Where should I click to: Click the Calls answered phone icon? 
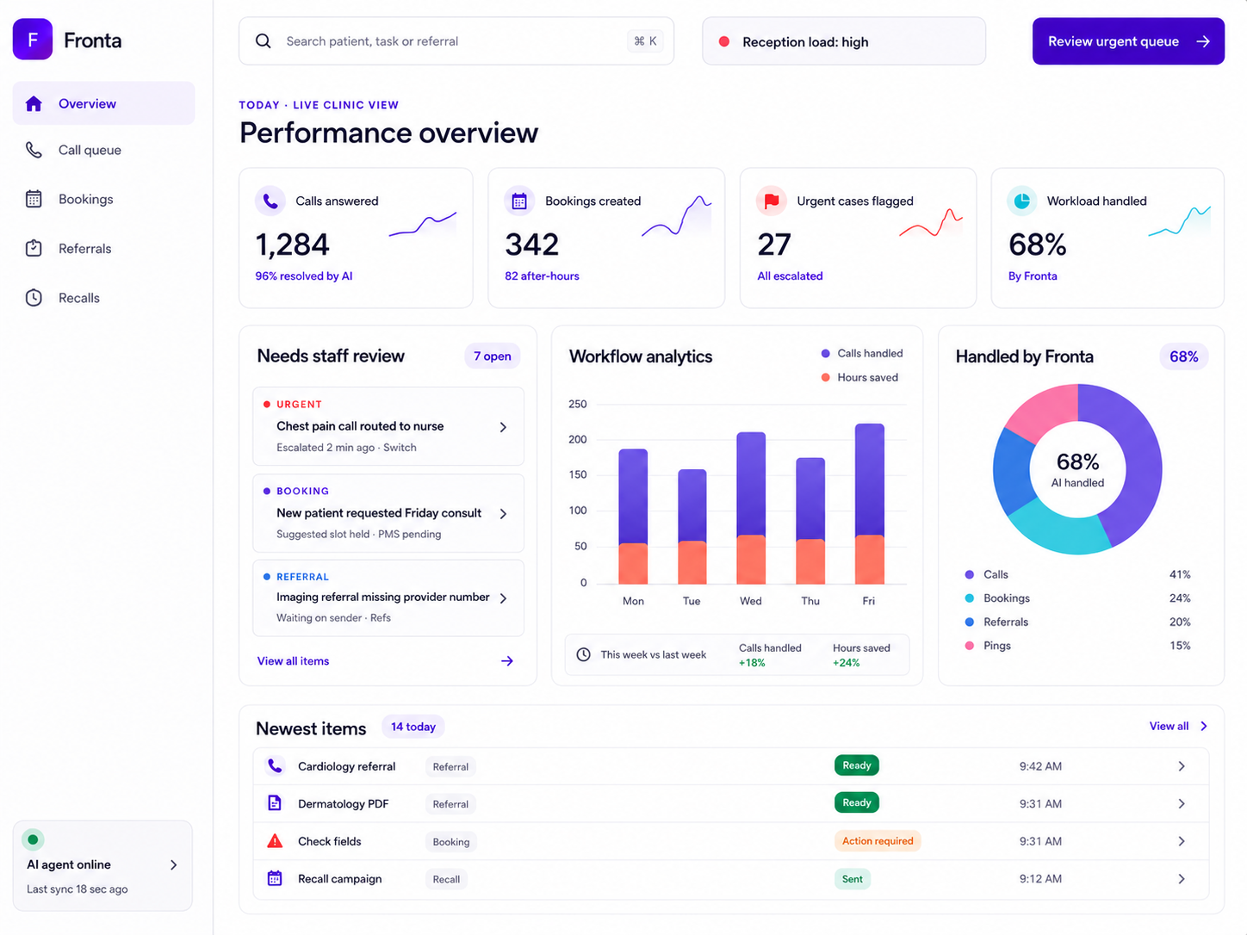(x=270, y=201)
